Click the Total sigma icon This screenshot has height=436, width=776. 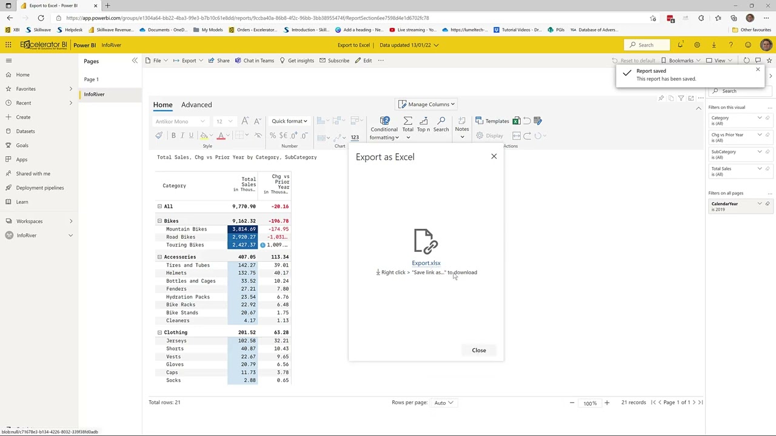point(407,121)
